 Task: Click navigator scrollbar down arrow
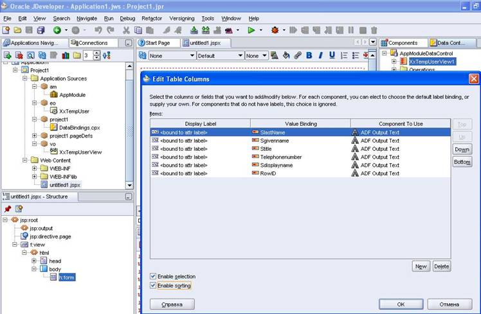point(129,186)
